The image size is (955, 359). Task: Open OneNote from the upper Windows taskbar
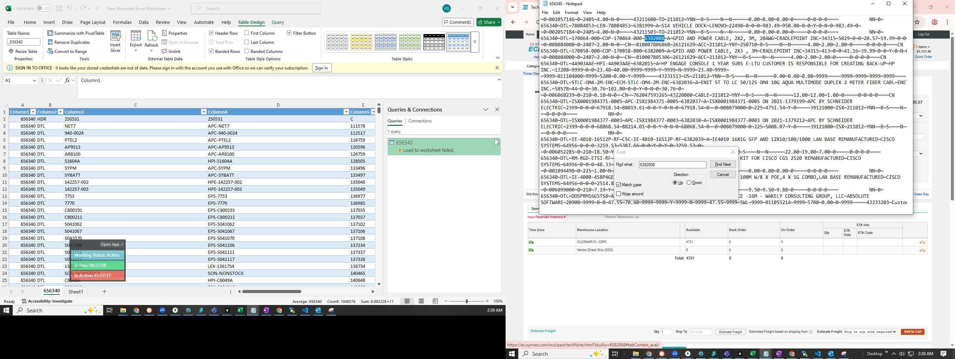tap(266, 311)
